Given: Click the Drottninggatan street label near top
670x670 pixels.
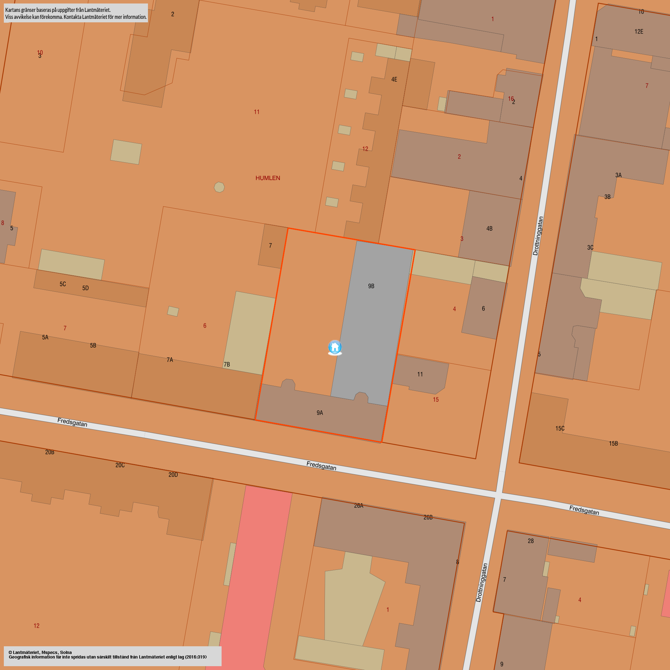Looking at the screenshot, I should tap(538, 236).
